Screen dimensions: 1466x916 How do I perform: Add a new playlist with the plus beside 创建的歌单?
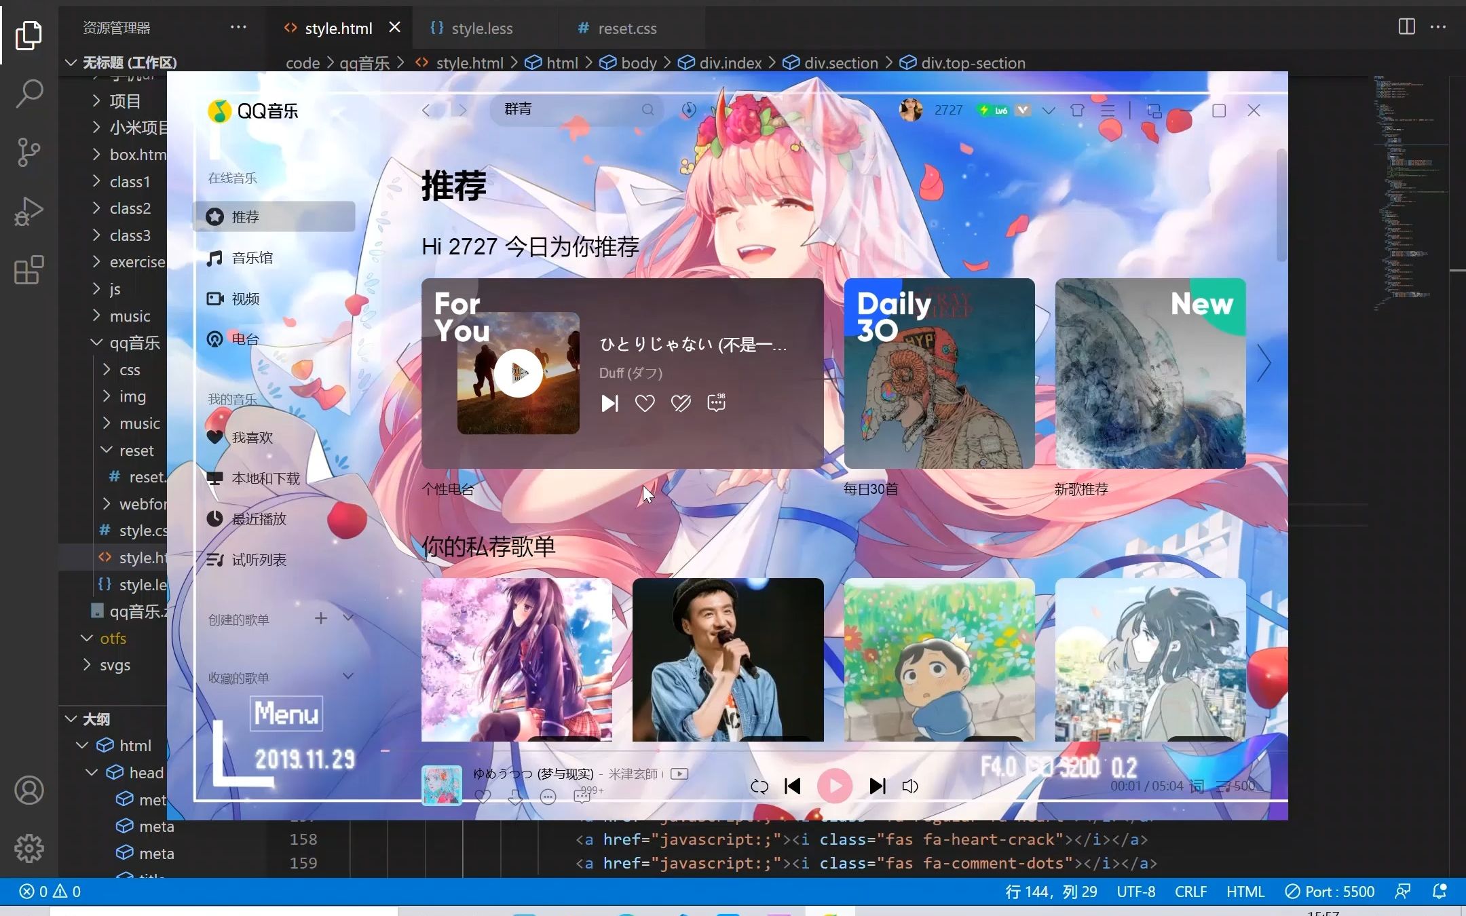321,618
